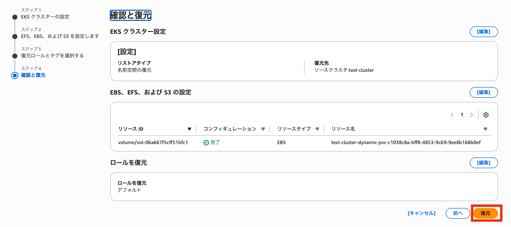511x227 pixels.
Task: Edit the ロールを復元 section
Action: [484, 163]
